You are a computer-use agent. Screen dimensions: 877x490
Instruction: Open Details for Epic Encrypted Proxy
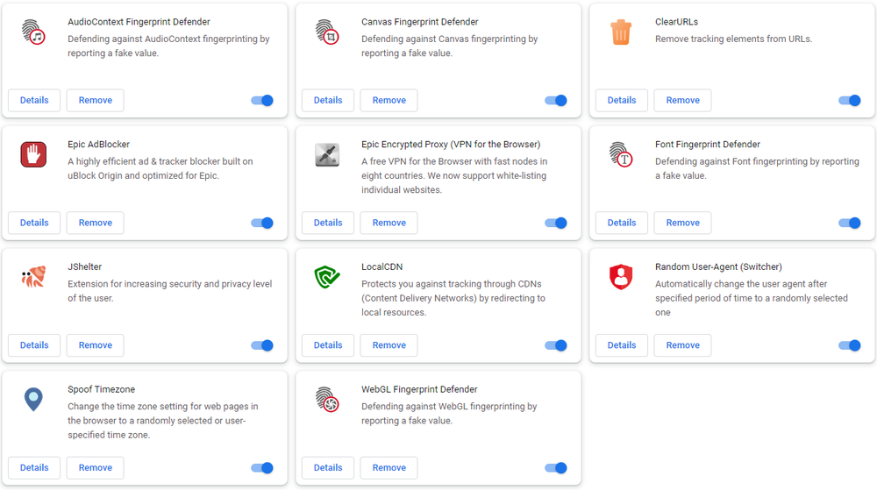pyautogui.click(x=328, y=223)
